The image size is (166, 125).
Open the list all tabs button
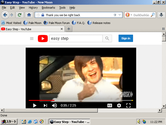click(163, 29)
